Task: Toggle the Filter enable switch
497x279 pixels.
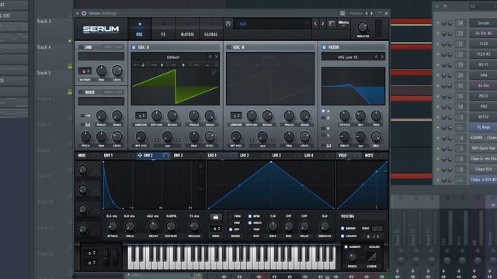Action: coord(324,47)
